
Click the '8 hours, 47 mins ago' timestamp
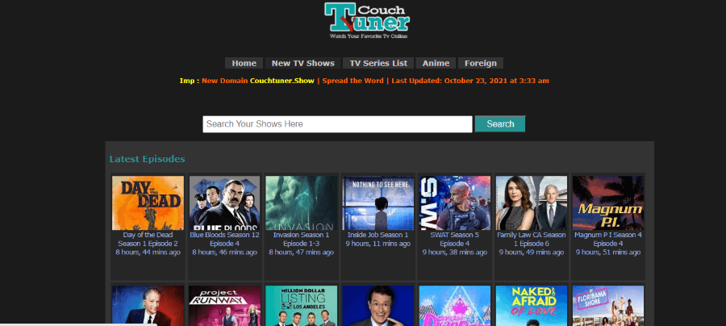[302, 253]
